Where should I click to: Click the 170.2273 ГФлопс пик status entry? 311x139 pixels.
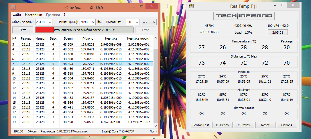[x=72, y=131]
